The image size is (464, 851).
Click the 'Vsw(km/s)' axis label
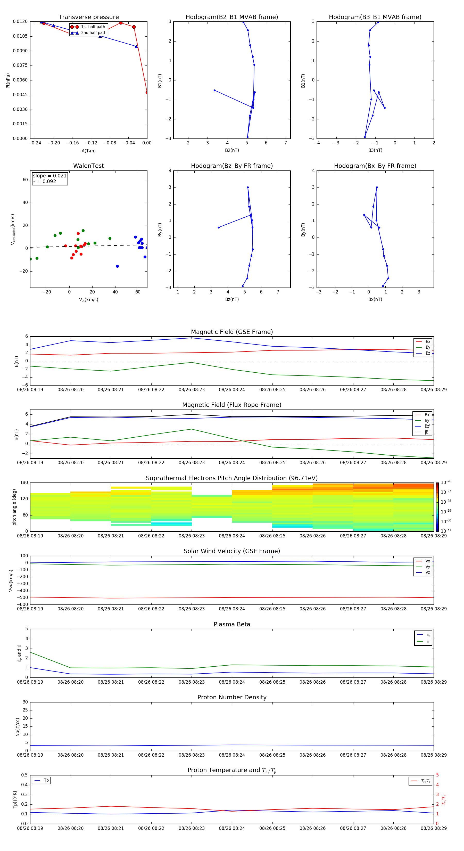click(x=11, y=580)
